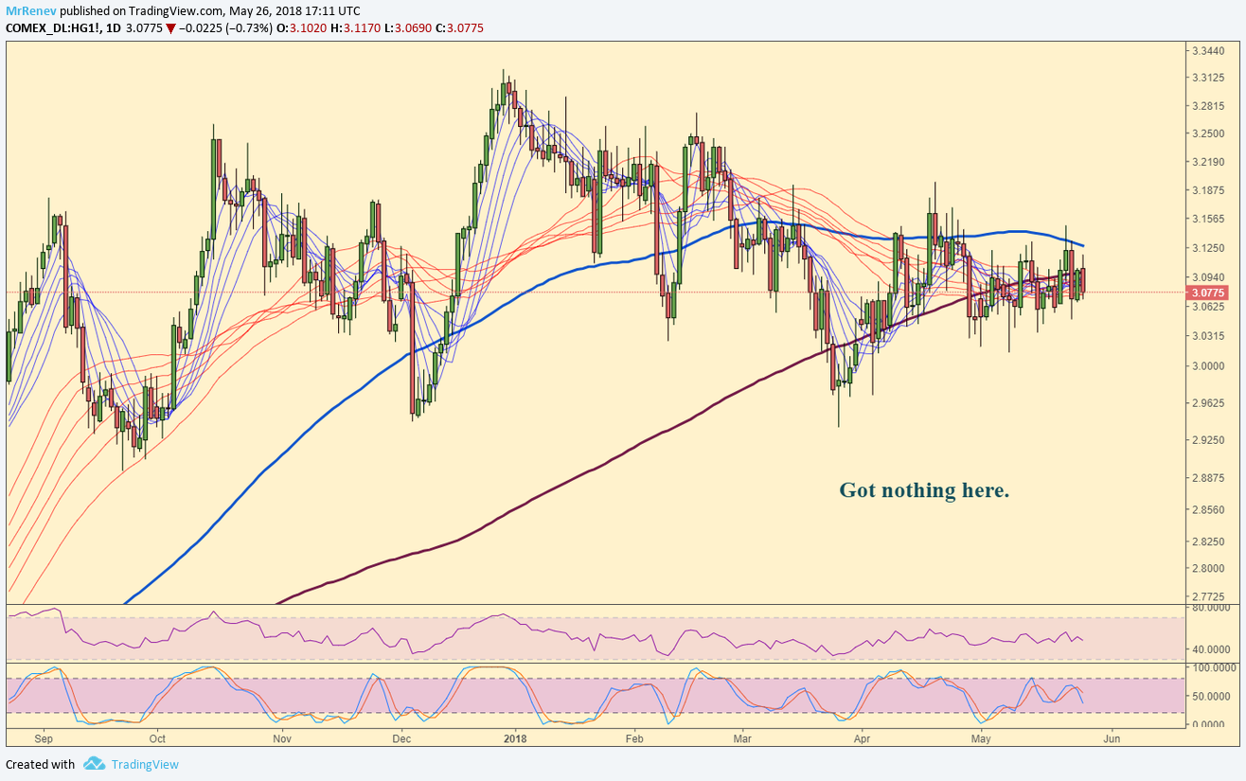
Task: Click the 2018 label on time axis
Action: coord(515,737)
